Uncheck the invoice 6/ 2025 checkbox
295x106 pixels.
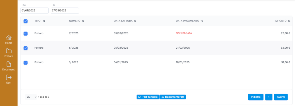pyautogui.click(x=26, y=48)
